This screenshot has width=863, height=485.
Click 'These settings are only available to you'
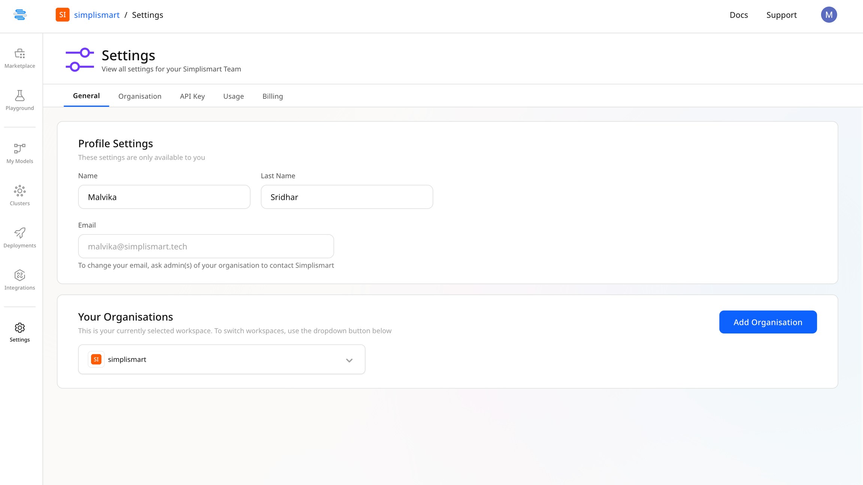[x=142, y=158]
